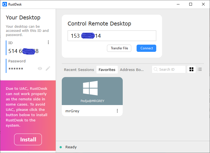Open the three-dot menu next to ID

(48, 42)
